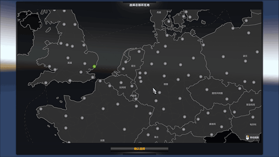The height and width of the screenshot is (157, 279).
Task: Click the green selected city marker in England
Action: coord(94,66)
